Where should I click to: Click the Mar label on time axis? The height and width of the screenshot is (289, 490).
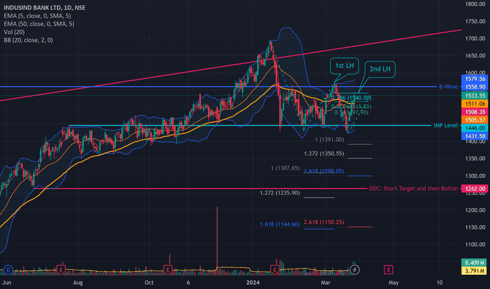coord(325,283)
